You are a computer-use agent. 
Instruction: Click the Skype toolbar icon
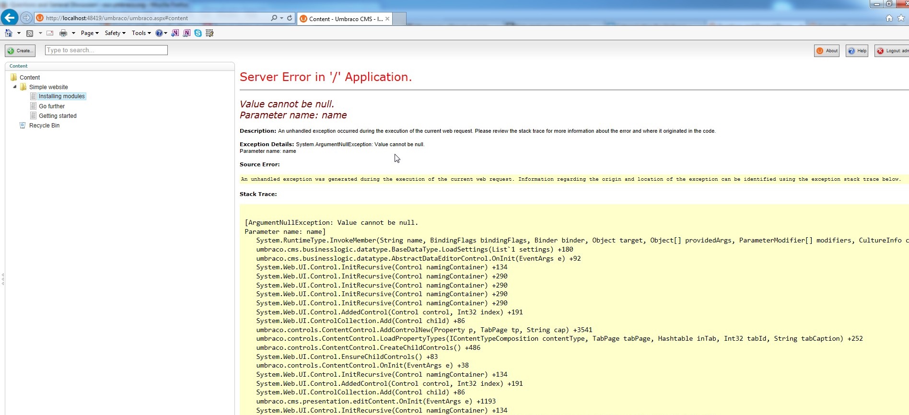point(198,33)
